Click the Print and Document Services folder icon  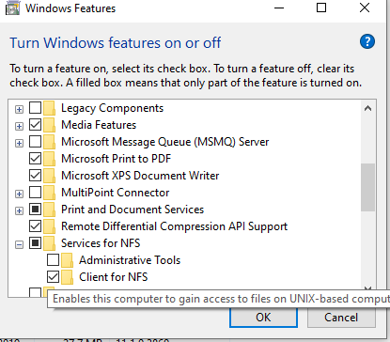(x=49, y=210)
